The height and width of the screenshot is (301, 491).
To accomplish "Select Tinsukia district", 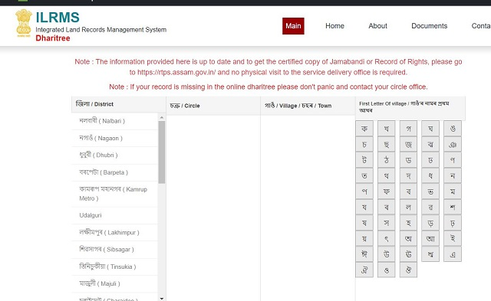I will pyautogui.click(x=114, y=267).
